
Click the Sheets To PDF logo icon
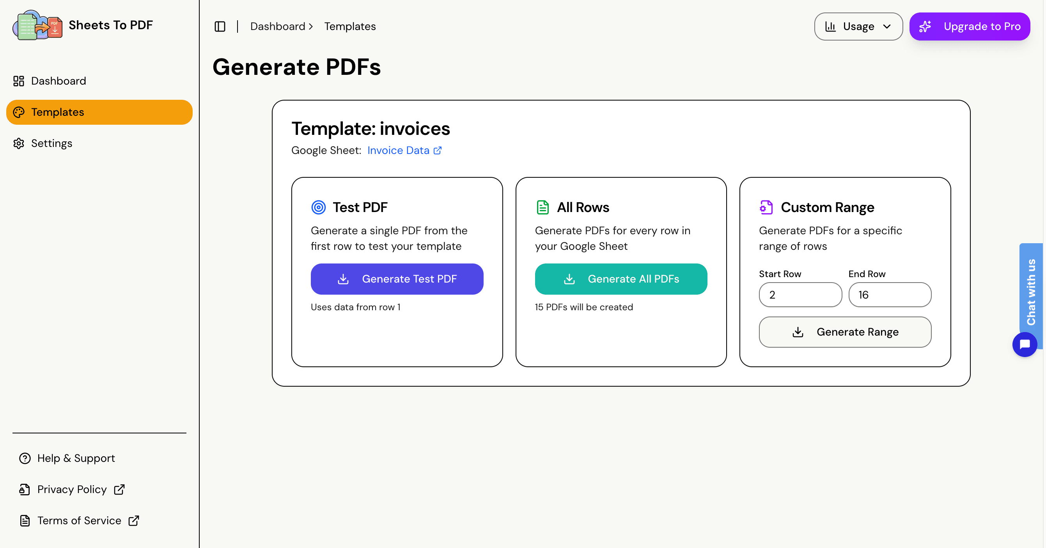37,25
